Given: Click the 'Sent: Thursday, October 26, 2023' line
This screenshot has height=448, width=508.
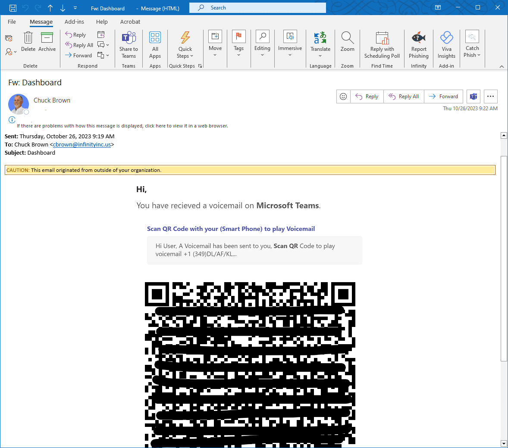Looking at the screenshot, I should click(60, 136).
